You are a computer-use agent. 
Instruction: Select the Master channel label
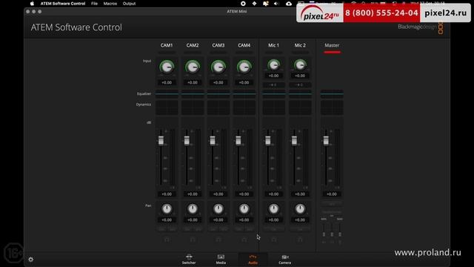click(x=332, y=45)
